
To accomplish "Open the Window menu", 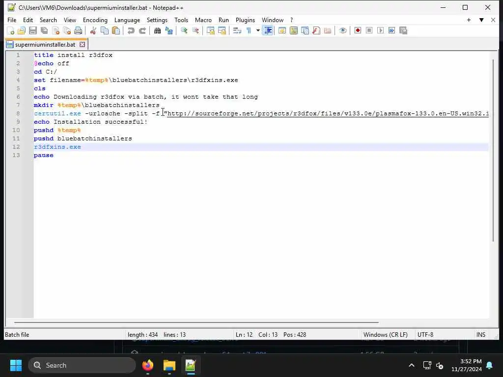I will pos(272,20).
